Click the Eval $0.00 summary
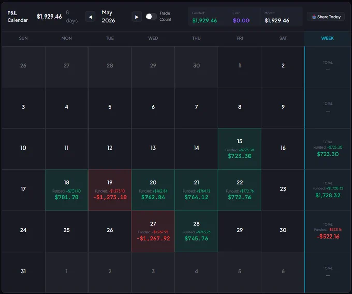 tap(241, 17)
